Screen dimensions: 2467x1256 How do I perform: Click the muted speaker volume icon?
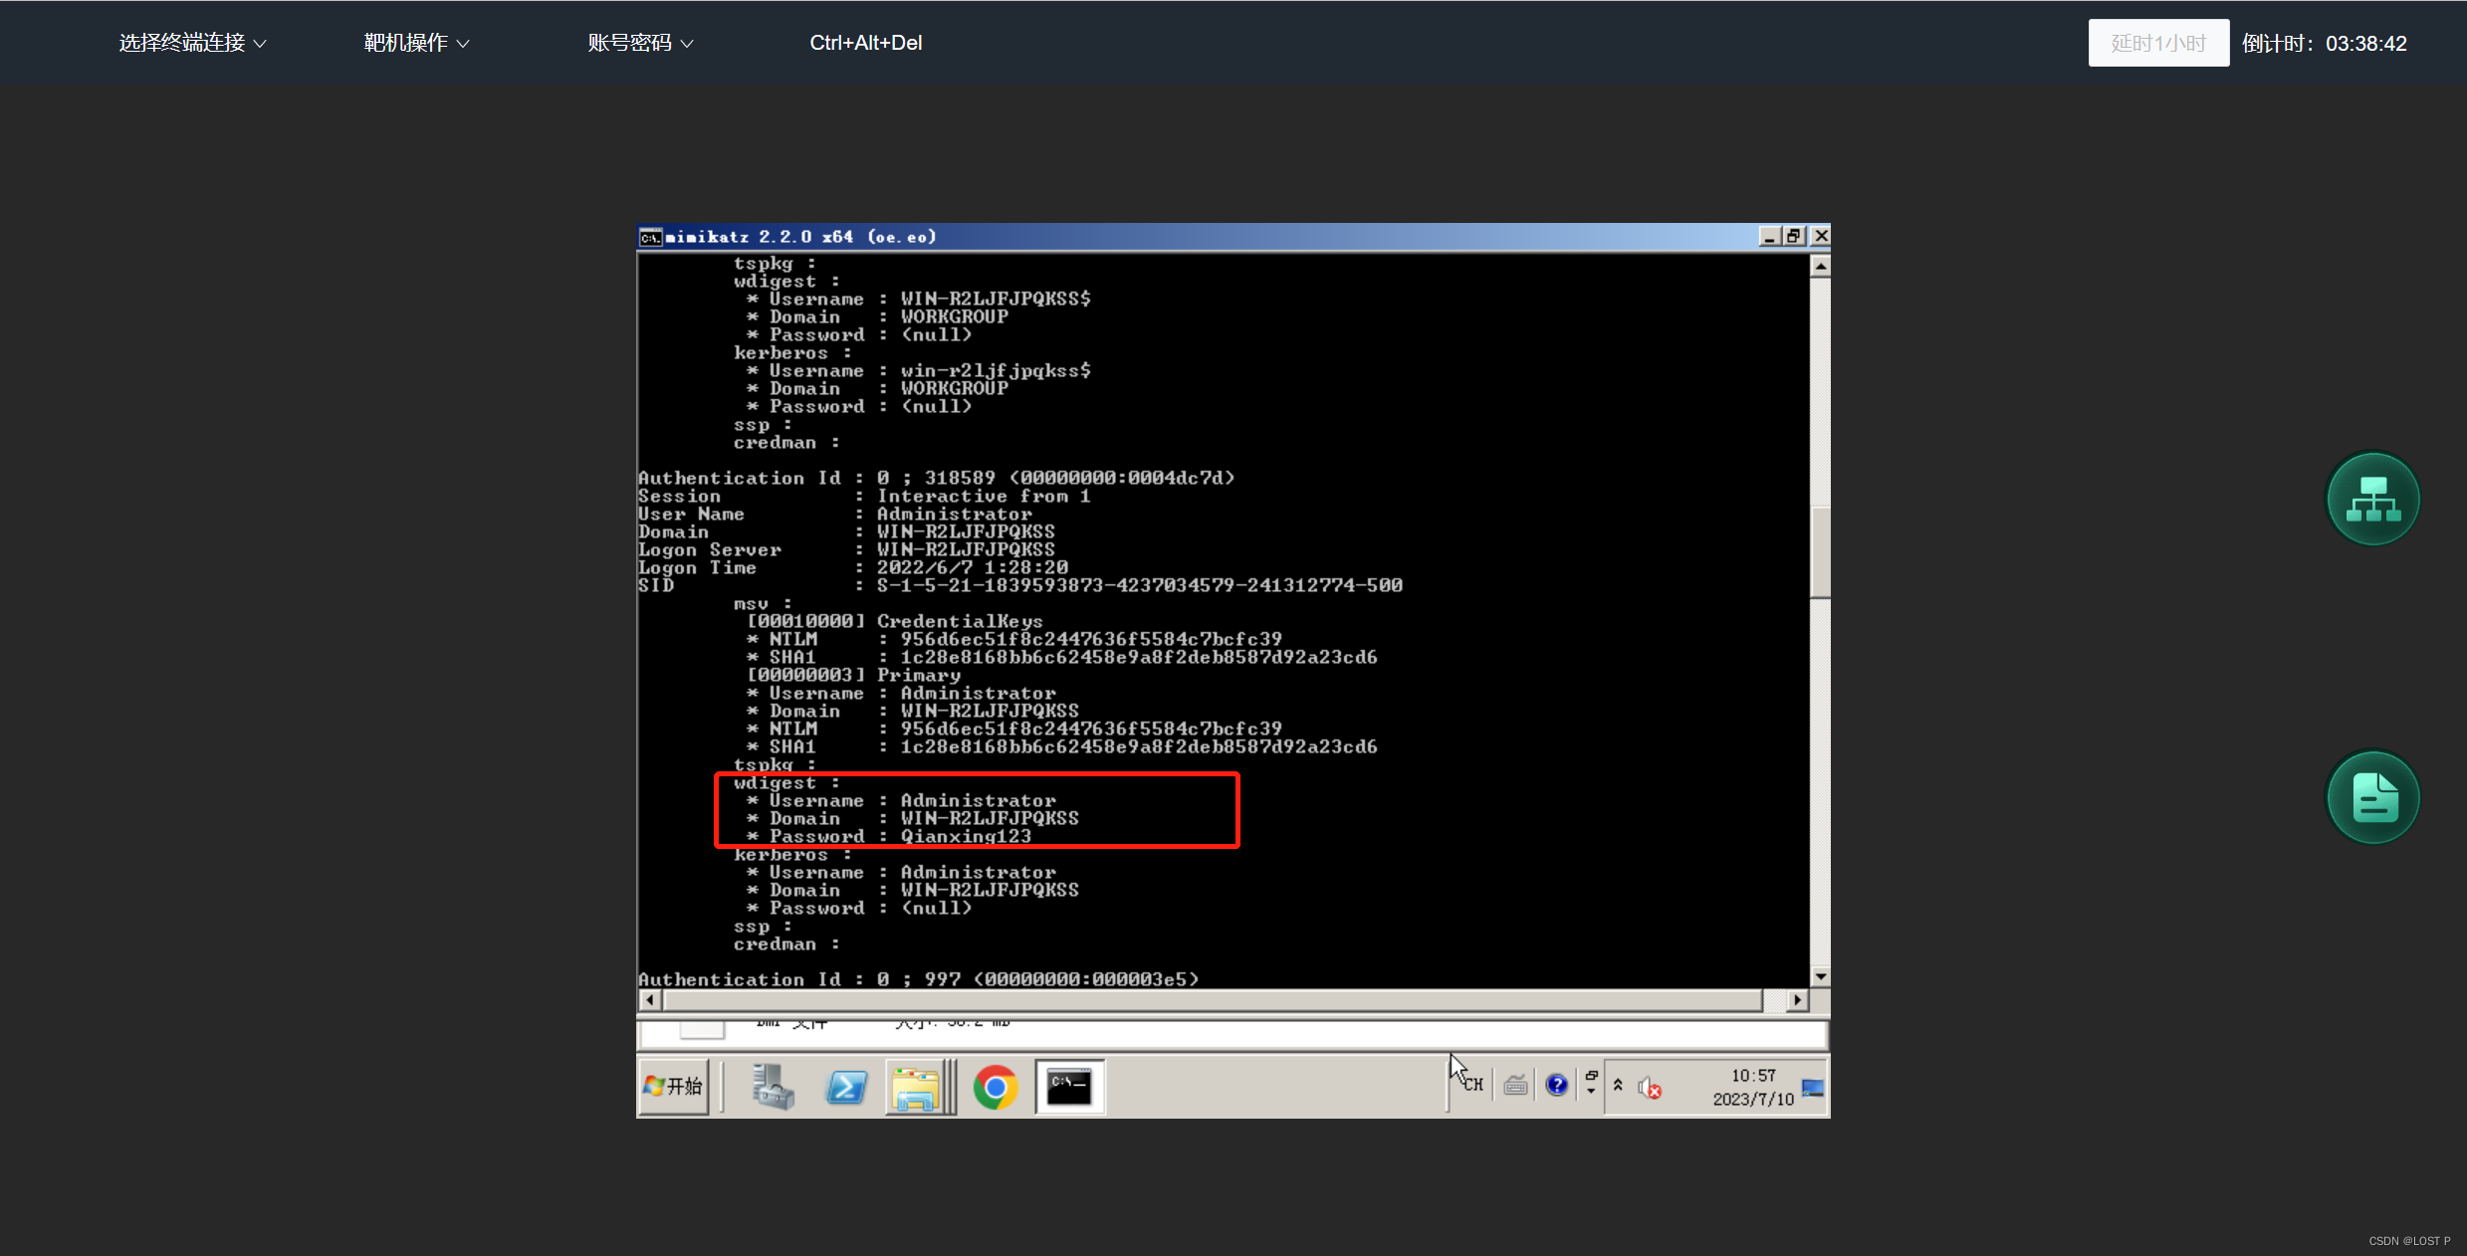click(1650, 1088)
